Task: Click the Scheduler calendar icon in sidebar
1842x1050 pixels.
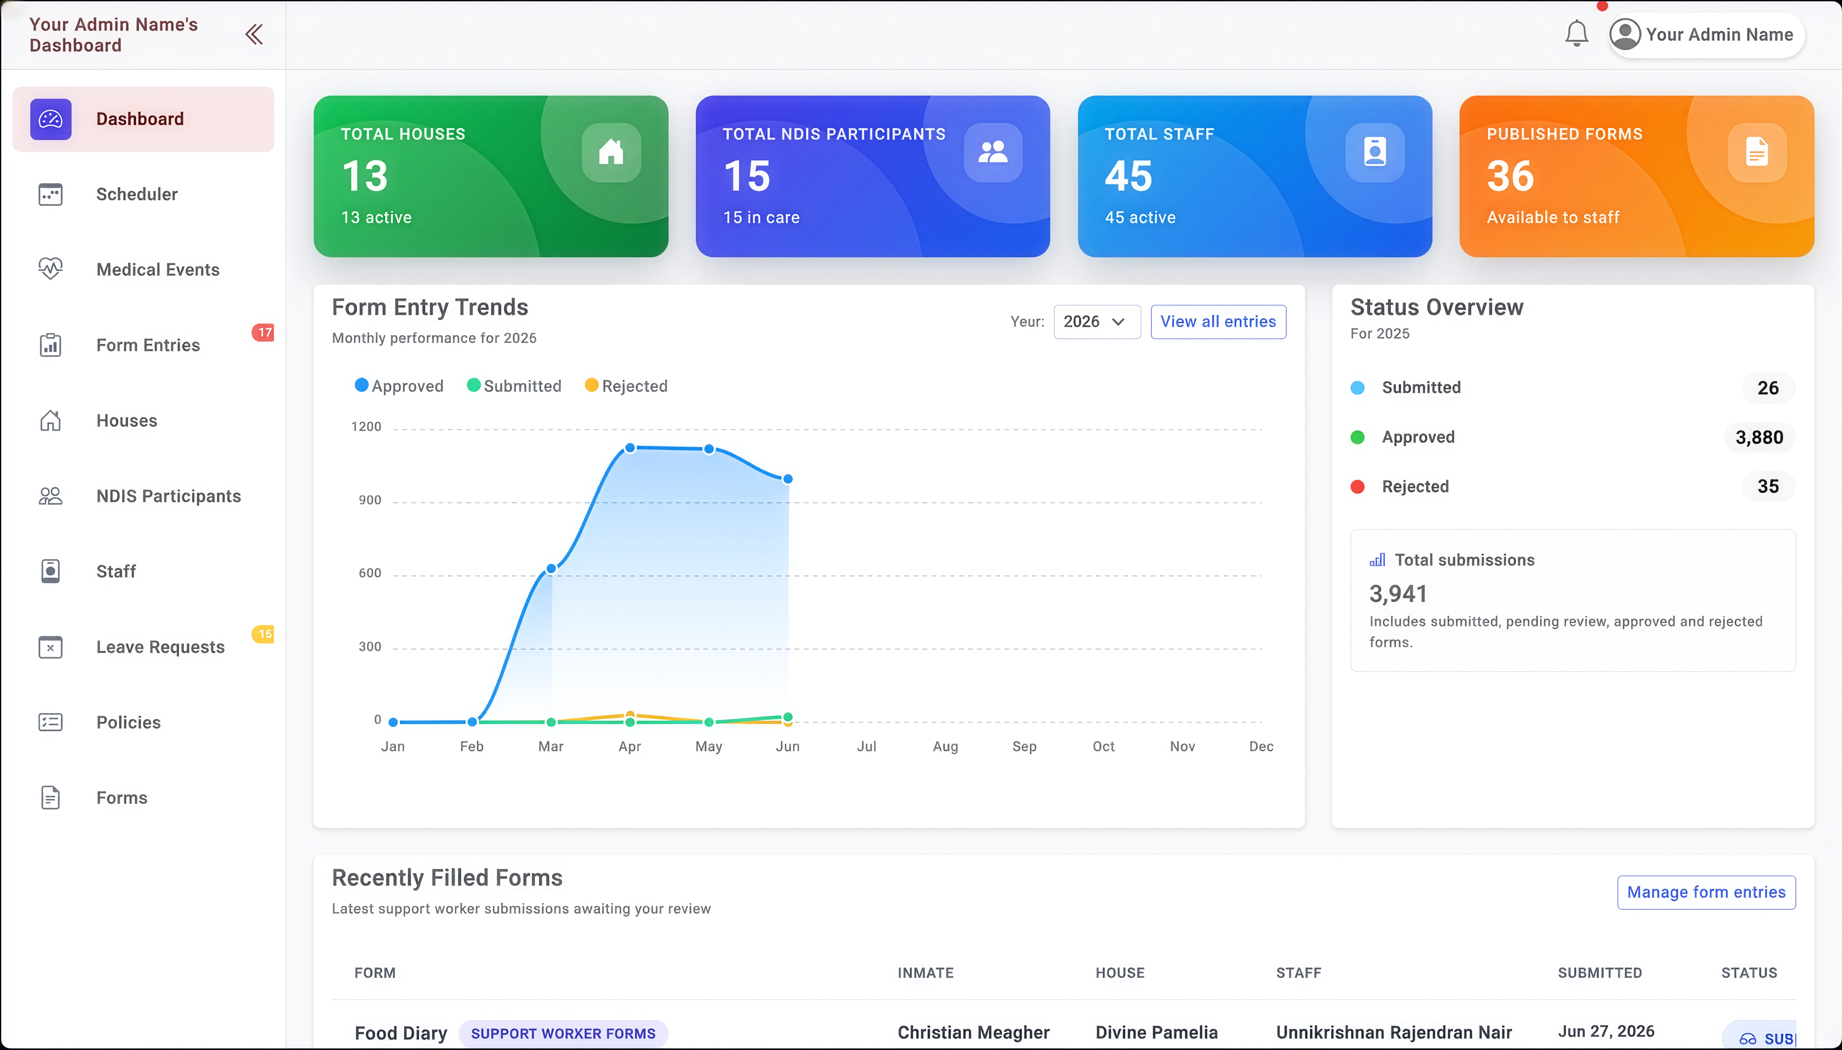Action: (50, 194)
